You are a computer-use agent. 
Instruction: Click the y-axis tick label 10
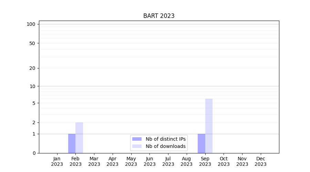click(x=32, y=86)
